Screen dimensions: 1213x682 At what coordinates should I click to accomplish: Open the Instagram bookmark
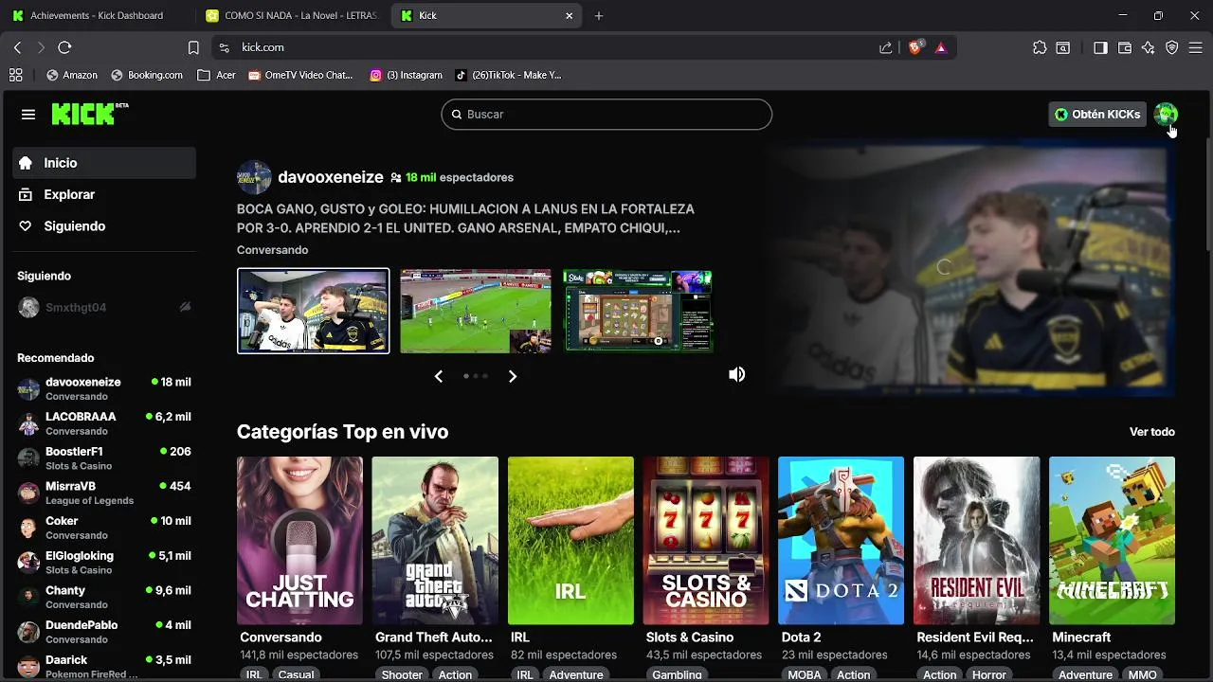pyautogui.click(x=406, y=75)
